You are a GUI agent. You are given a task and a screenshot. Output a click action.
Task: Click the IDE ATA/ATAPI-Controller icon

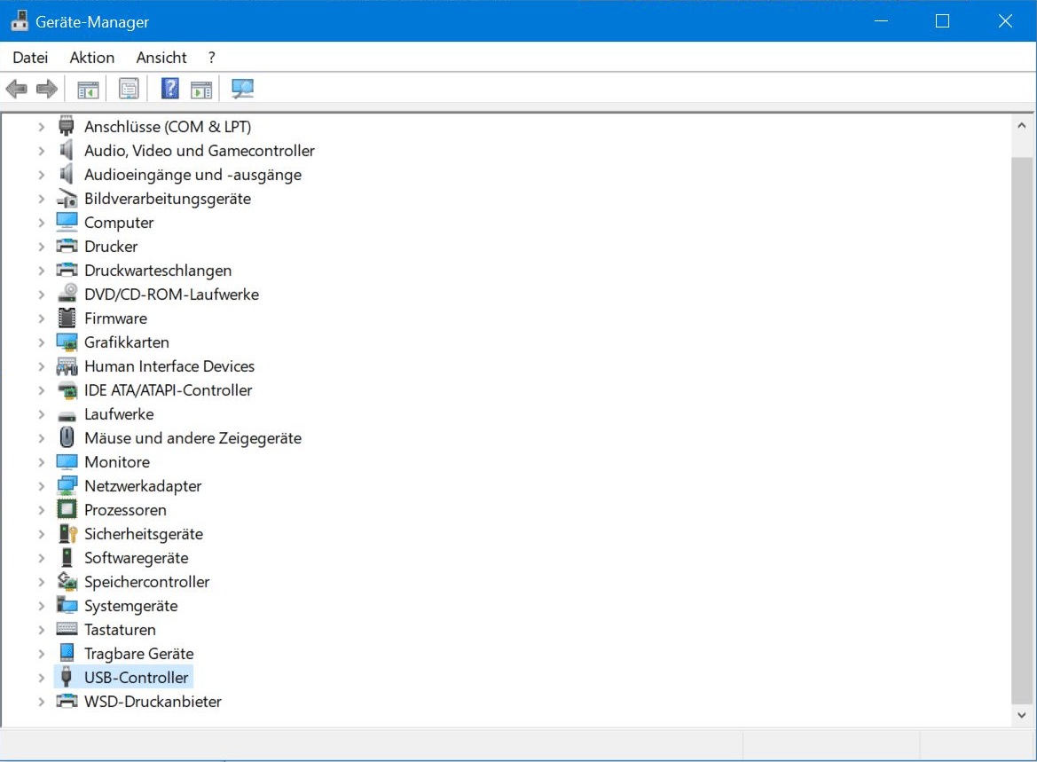tap(67, 390)
